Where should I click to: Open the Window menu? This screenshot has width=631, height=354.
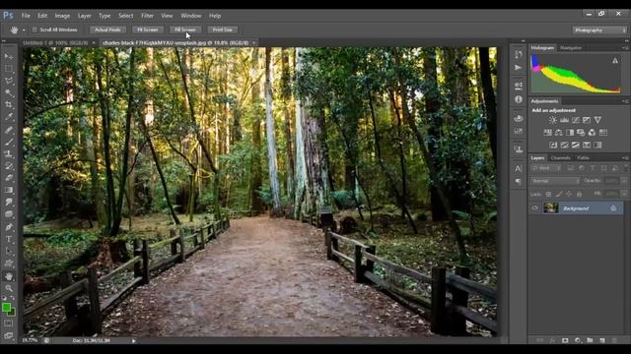pos(190,16)
